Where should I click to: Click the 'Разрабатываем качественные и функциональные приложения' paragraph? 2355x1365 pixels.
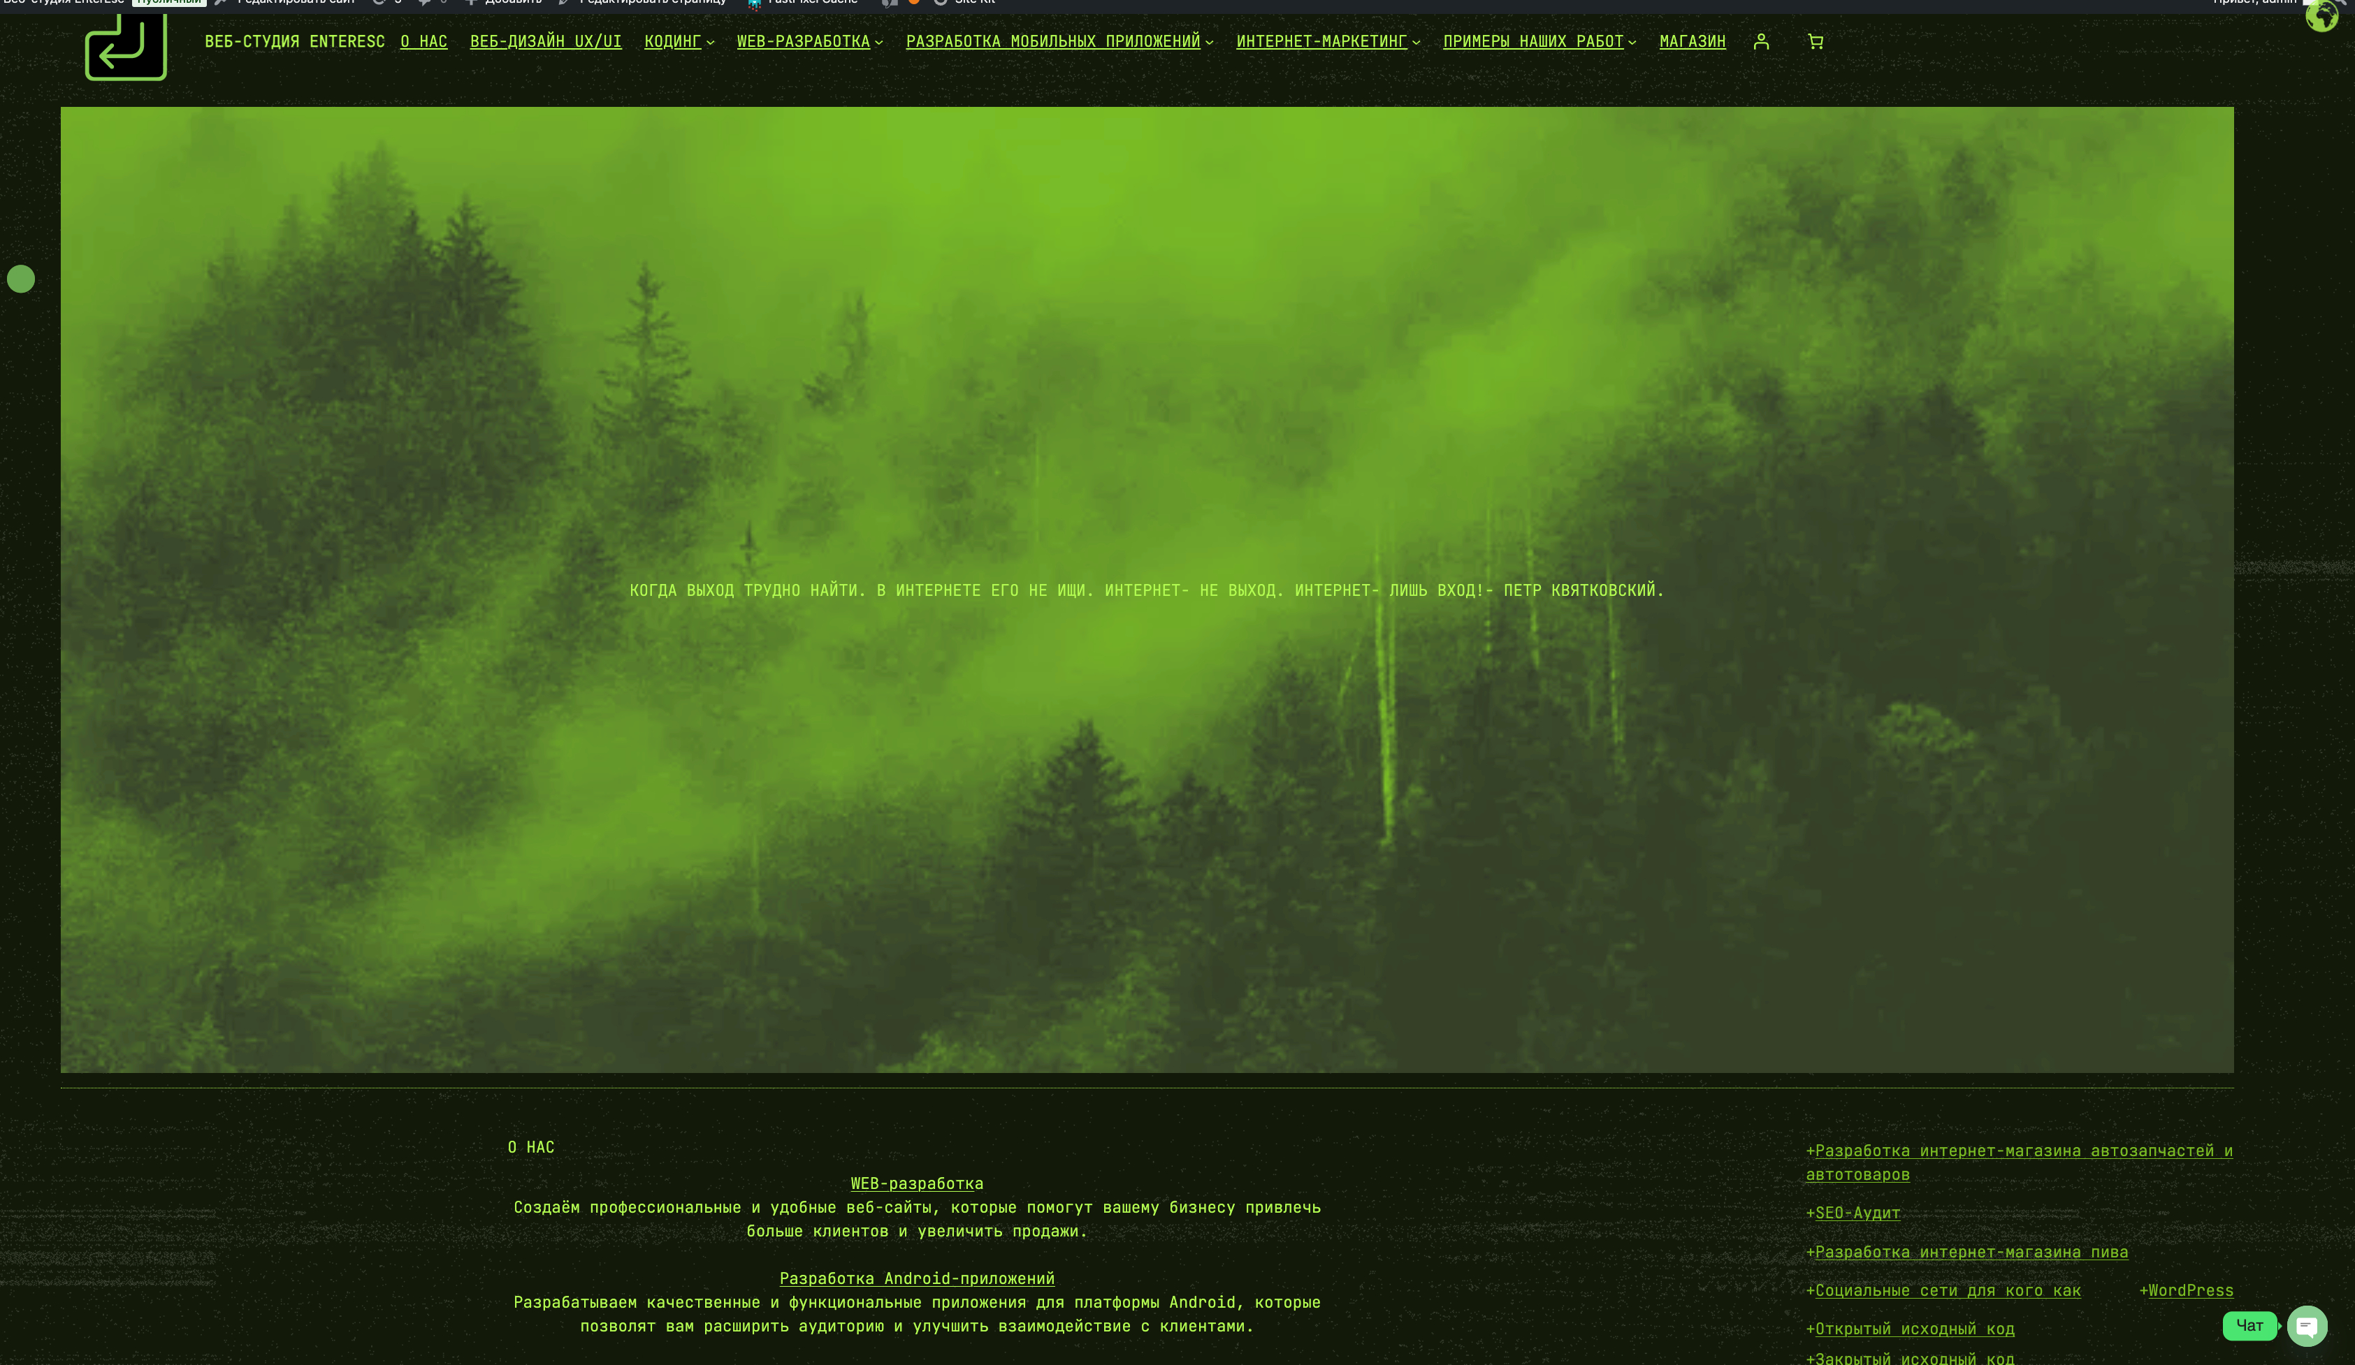[x=917, y=1313]
